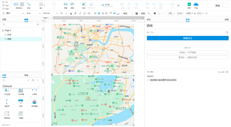Image resolution: width=231 pixels, height=127 pixels.
Task: Toggle underline formatting
Action: (x=84, y=13)
